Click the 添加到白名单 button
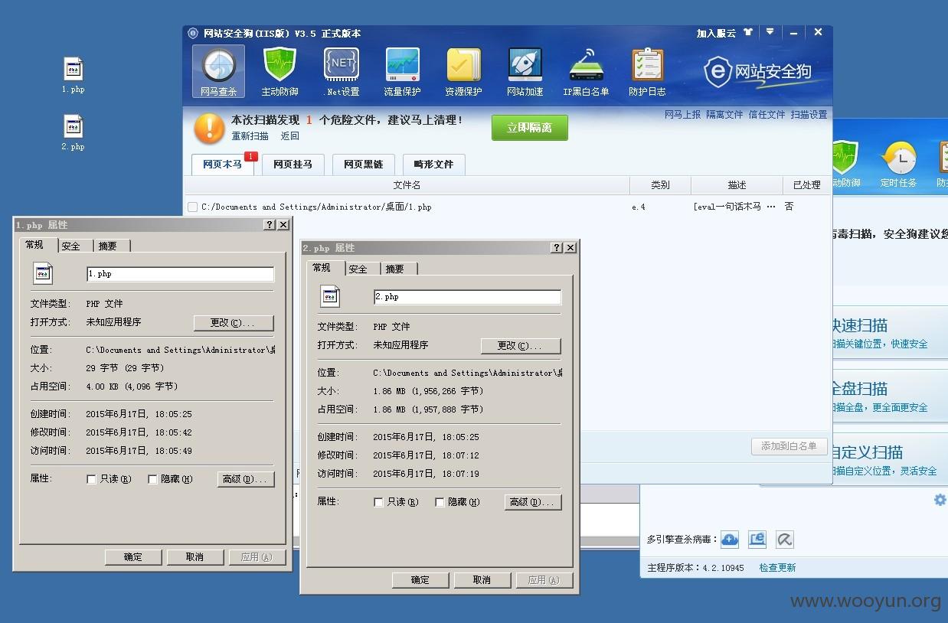 click(x=789, y=446)
